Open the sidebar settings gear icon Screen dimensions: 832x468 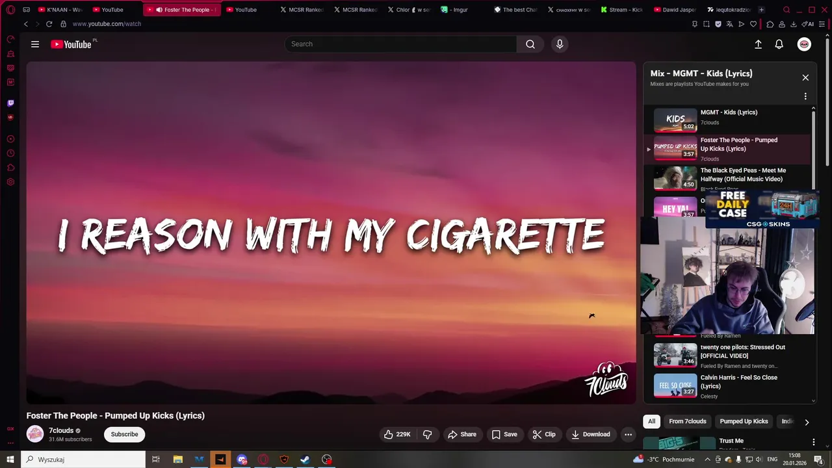10,182
